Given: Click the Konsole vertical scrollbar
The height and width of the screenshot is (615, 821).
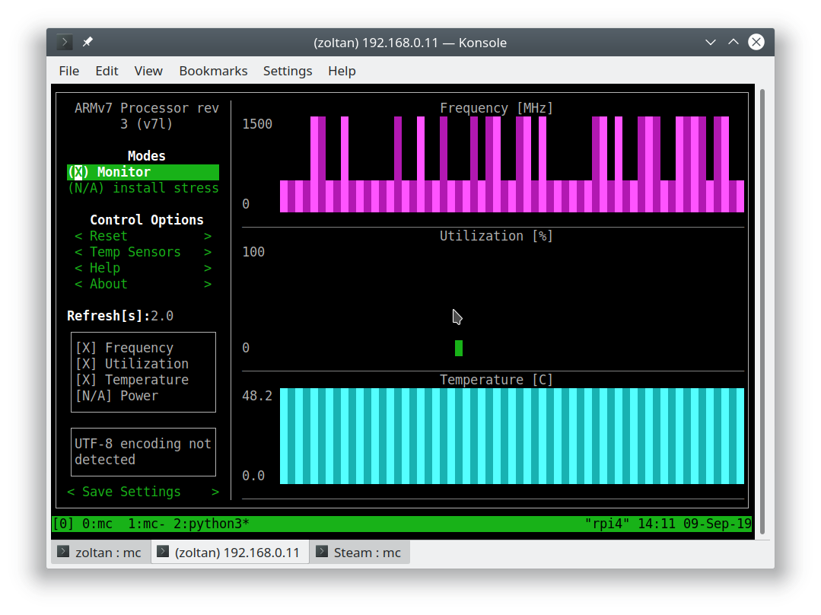Looking at the screenshot, I should [x=762, y=304].
